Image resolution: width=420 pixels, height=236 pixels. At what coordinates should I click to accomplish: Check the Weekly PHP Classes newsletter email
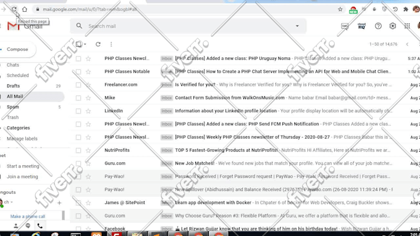pyautogui.click(x=78, y=137)
